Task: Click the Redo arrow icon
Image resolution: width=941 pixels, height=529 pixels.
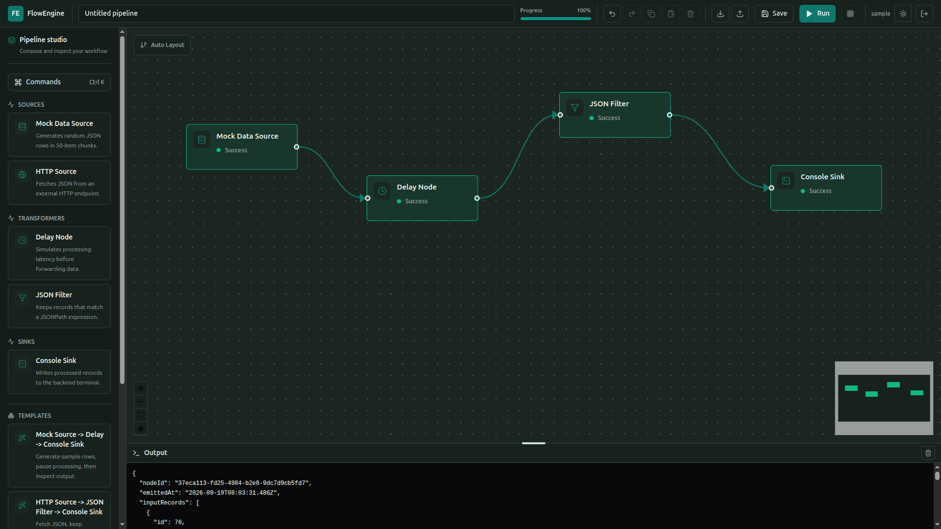Action: point(632,14)
